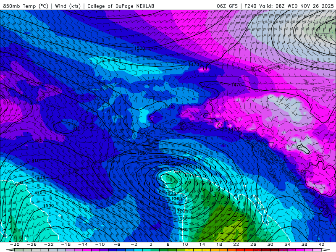336x252 pixels.
Task: Click the 1320 height contour label
Action: 179,211
